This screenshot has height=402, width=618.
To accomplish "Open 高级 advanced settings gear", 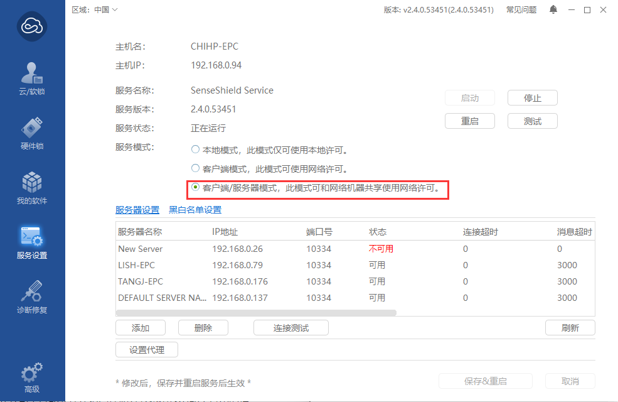I will 32,378.
